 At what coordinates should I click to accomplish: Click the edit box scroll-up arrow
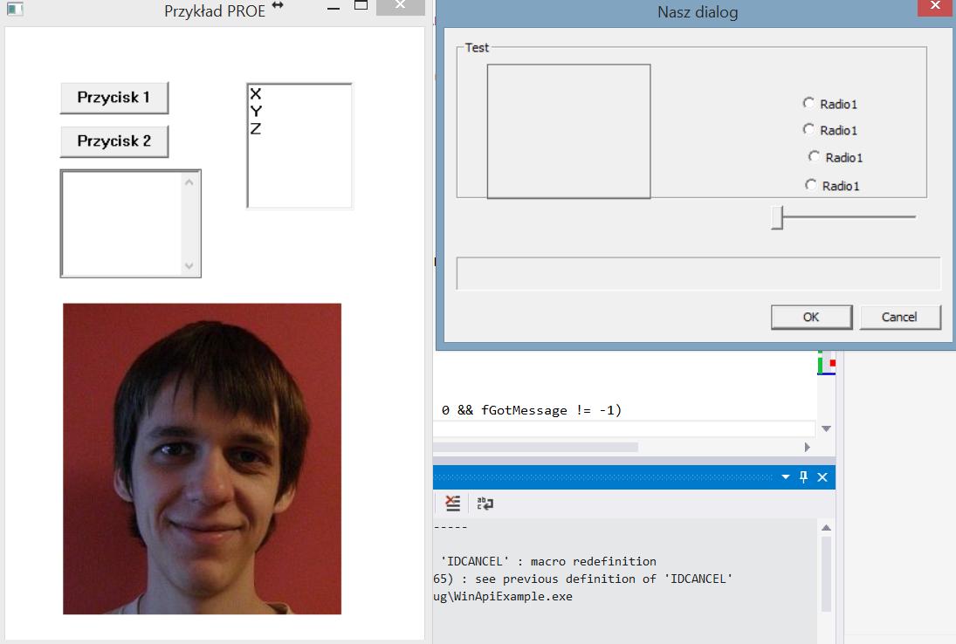pos(189,182)
